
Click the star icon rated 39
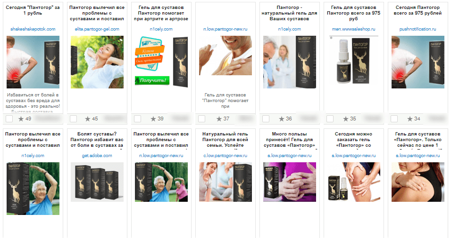[x=153, y=119]
